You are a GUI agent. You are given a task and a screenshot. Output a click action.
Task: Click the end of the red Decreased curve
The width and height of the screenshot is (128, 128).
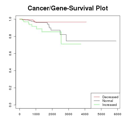86,22
